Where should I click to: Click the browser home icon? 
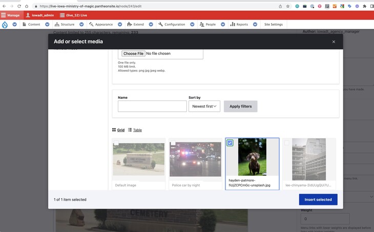coord(27,6)
